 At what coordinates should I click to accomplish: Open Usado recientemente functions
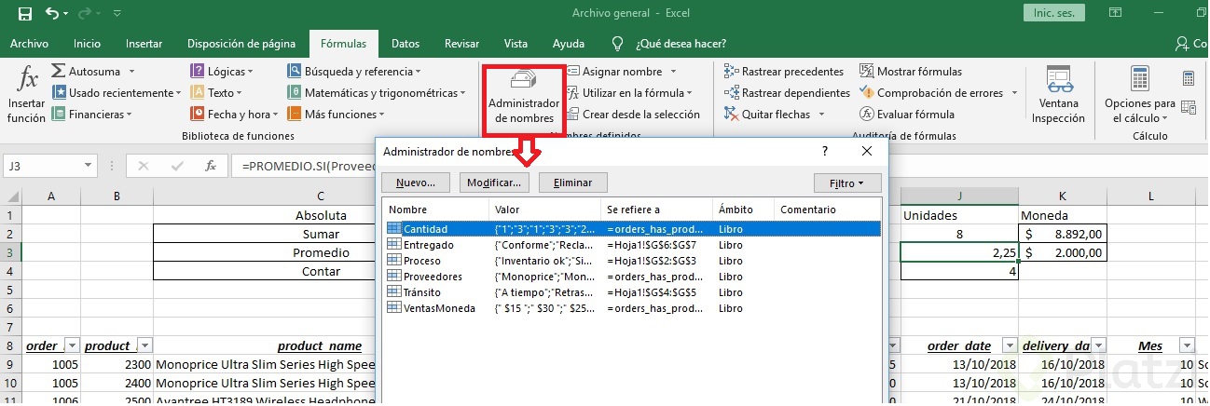pyautogui.click(x=117, y=92)
